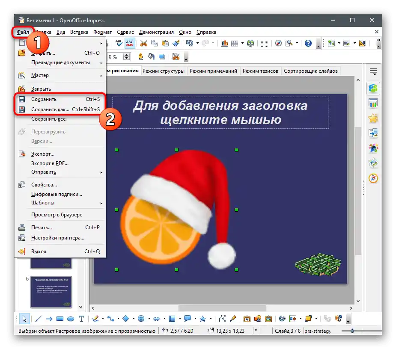The height and width of the screenshot is (349, 396).
Task: Expand the Отправить submenu
Action: coord(60,172)
